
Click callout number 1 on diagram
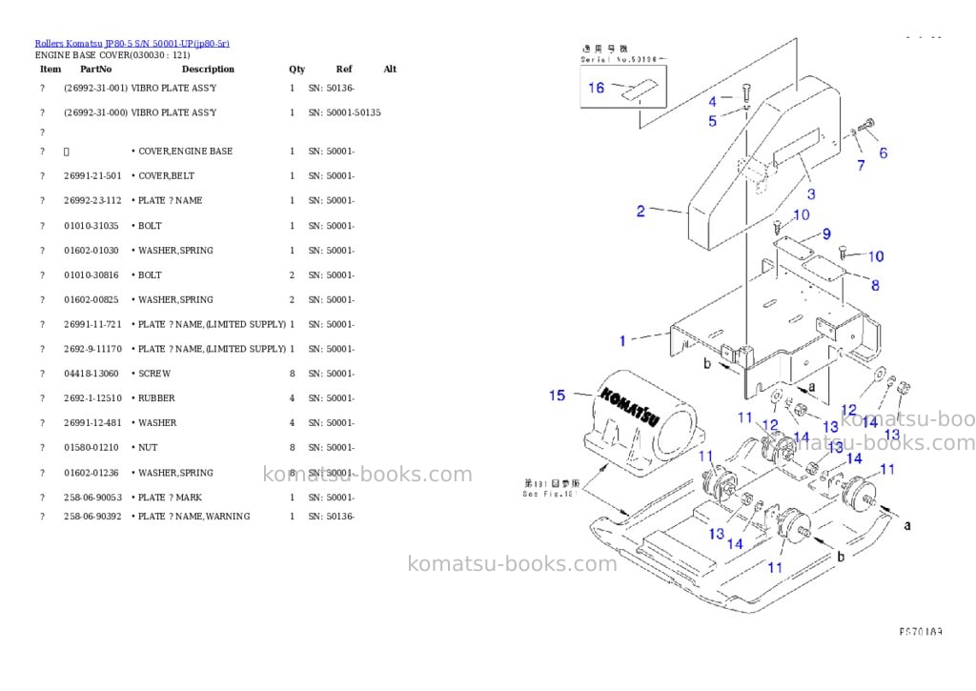pos(622,341)
